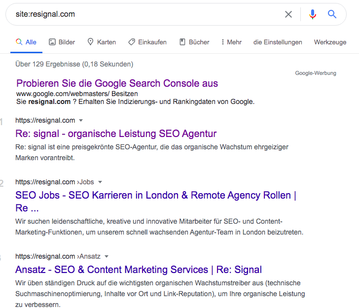Switch to the Bilder tab

coord(62,42)
